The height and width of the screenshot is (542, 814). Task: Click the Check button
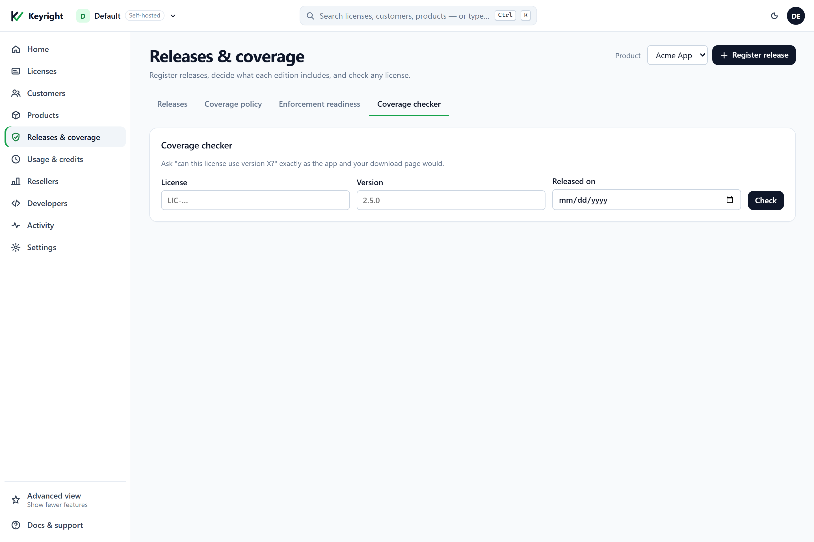coord(766,200)
